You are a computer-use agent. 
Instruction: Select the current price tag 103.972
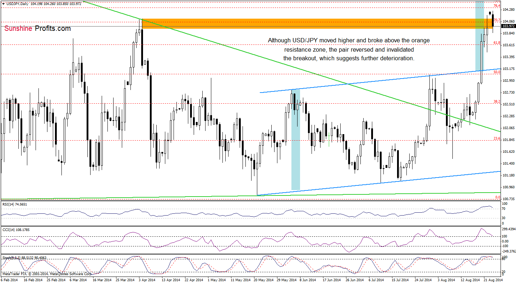pos(508,26)
